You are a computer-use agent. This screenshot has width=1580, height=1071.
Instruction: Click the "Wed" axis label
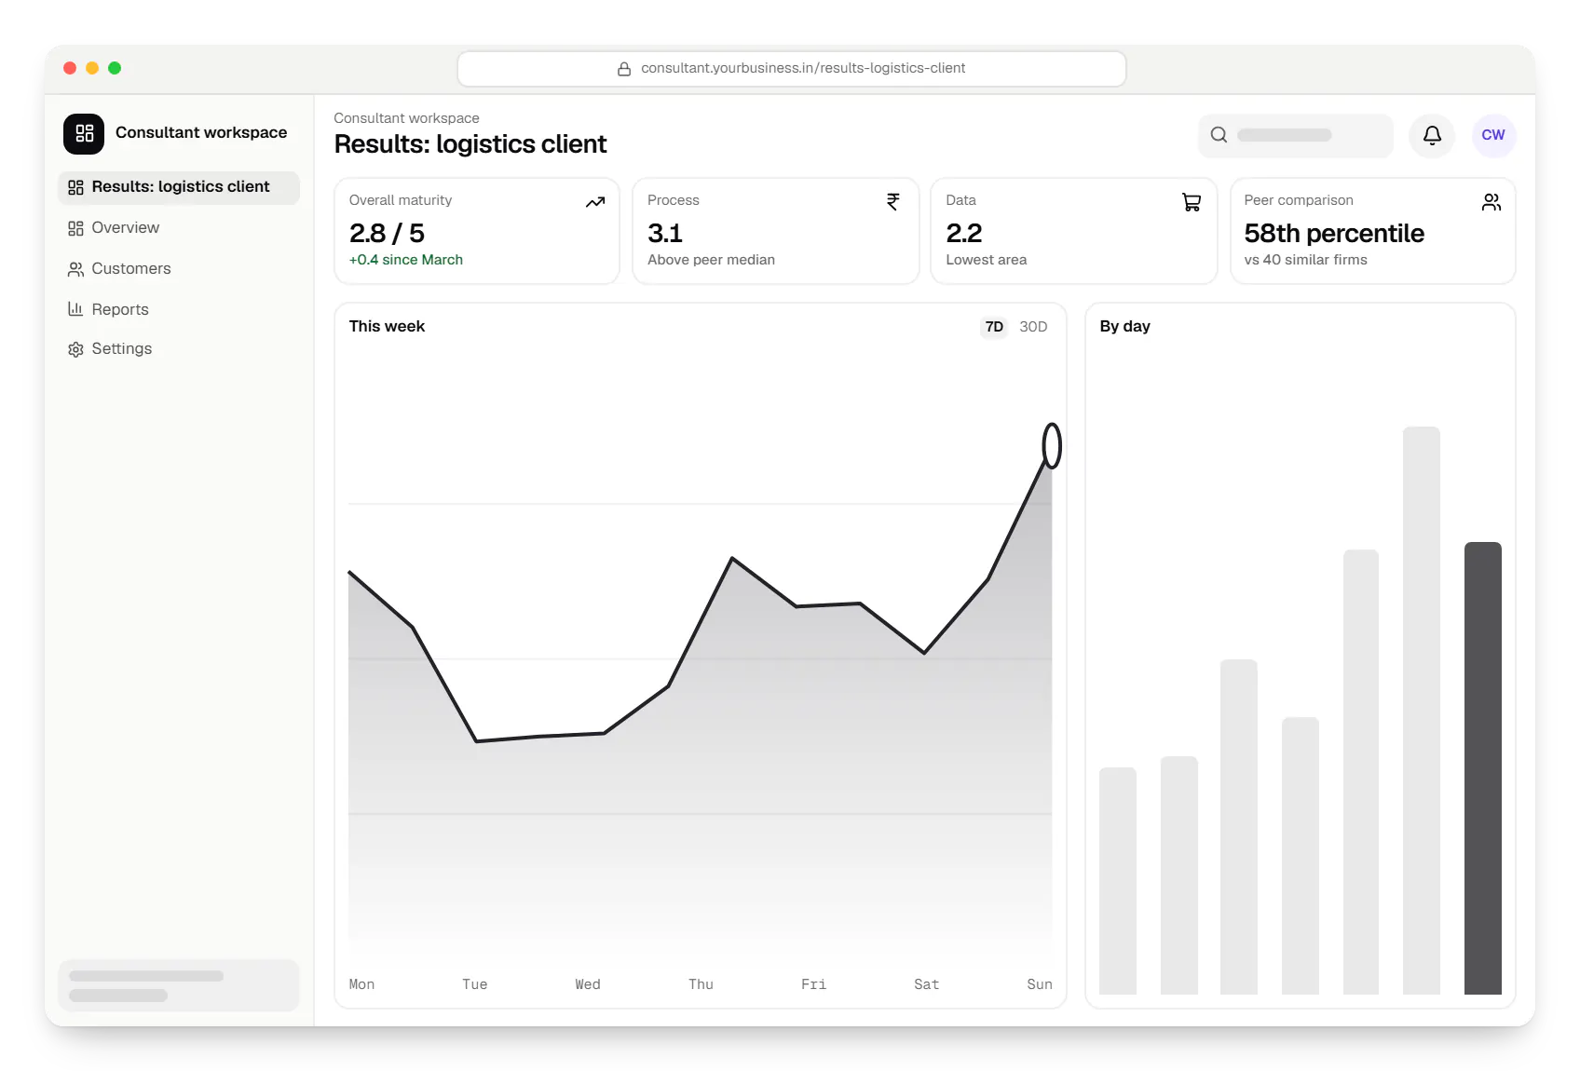588,984
